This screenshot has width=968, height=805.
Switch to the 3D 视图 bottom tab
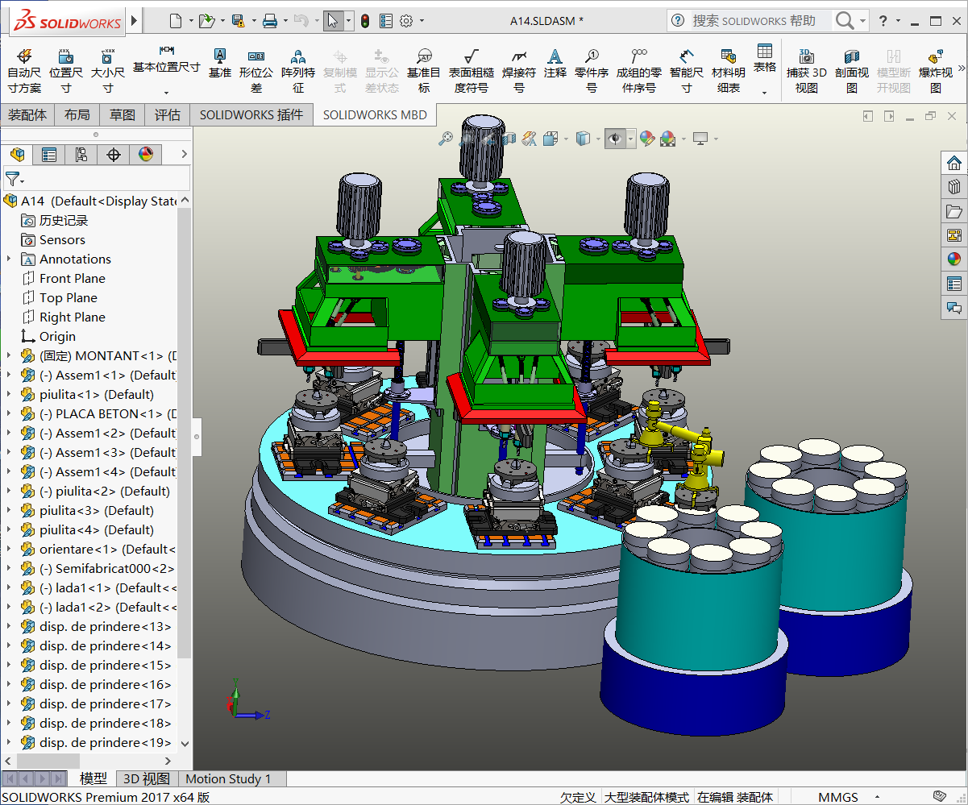pos(146,778)
